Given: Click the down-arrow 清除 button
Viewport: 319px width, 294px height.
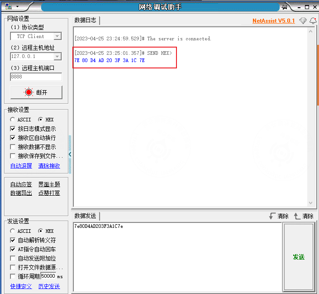Looking at the screenshot, I should (x=279, y=216).
